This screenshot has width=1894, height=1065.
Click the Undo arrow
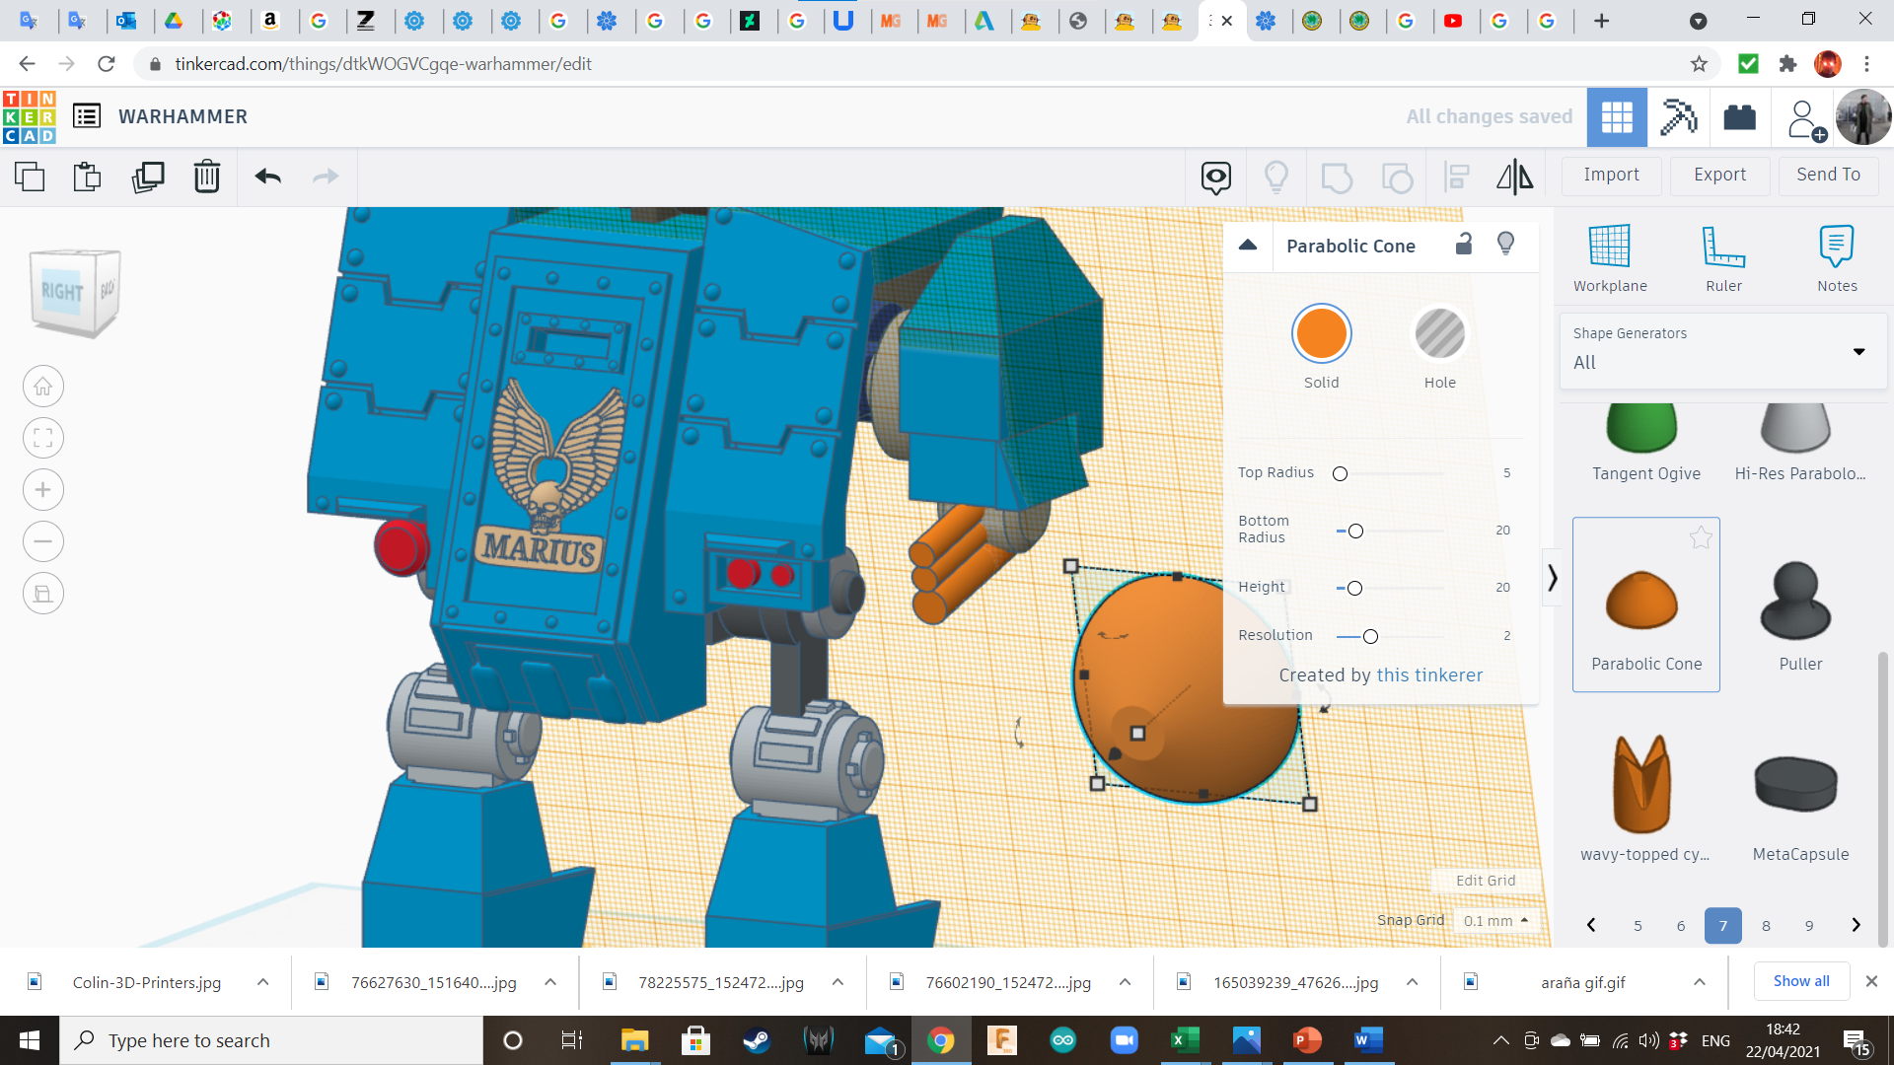click(267, 177)
